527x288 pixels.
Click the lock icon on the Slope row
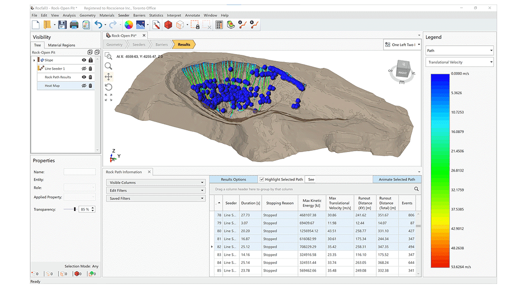point(91,60)
